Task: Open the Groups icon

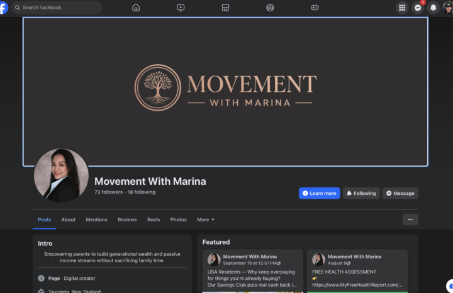Action: (270, 8)
